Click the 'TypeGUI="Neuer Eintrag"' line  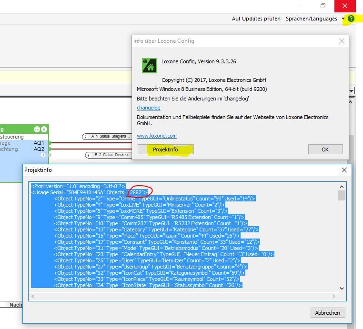164,255
